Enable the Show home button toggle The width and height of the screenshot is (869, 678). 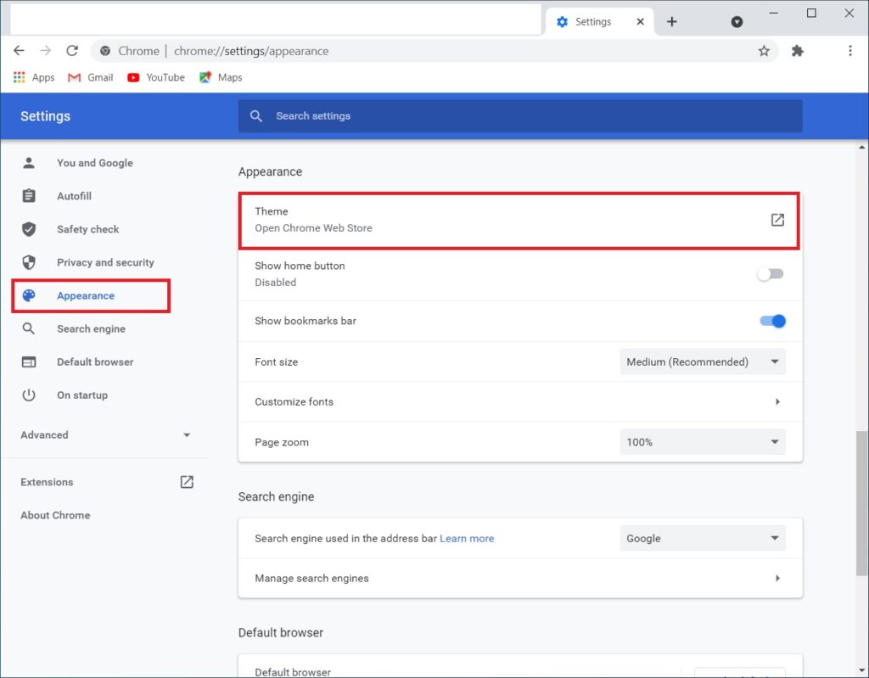click(x=771, y=274)
